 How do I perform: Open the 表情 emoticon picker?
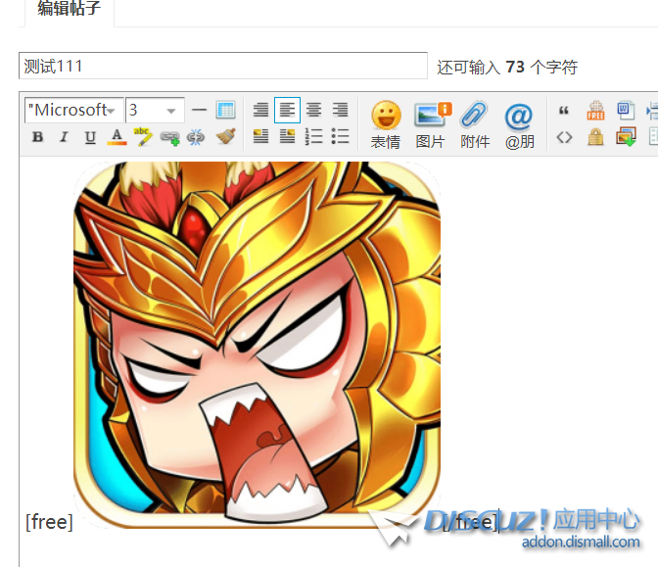[386, 124]
